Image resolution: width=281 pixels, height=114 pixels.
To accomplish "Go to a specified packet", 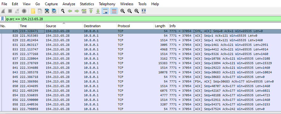I will coord(84,11).
